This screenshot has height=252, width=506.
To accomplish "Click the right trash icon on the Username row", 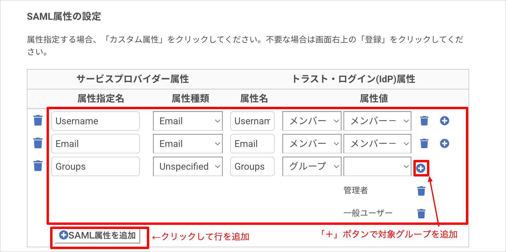I will [424, 121].
